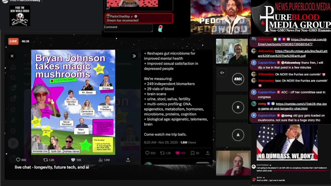Click the bottom webcam feed of man in red

coord(233,163)
